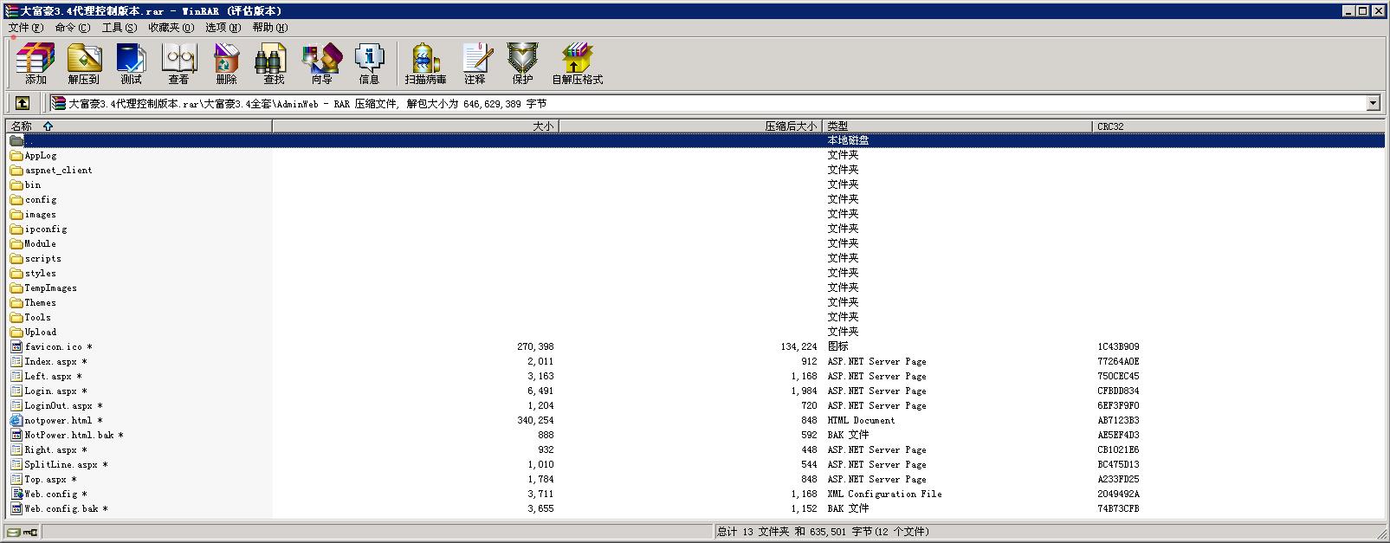Run the Test (测试) archive tool
Image resolution: width=1390 pixels, height=543 pixels.
point(131,63)
